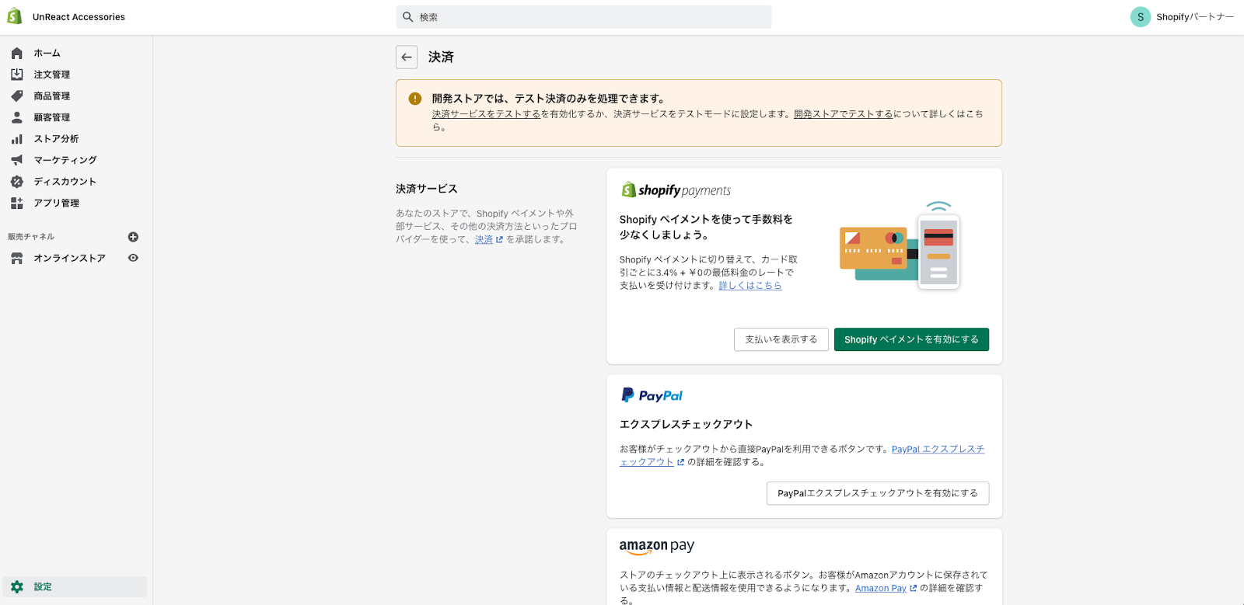Click Shopify ペイメントを有効にする button

[x=911, y=339]
